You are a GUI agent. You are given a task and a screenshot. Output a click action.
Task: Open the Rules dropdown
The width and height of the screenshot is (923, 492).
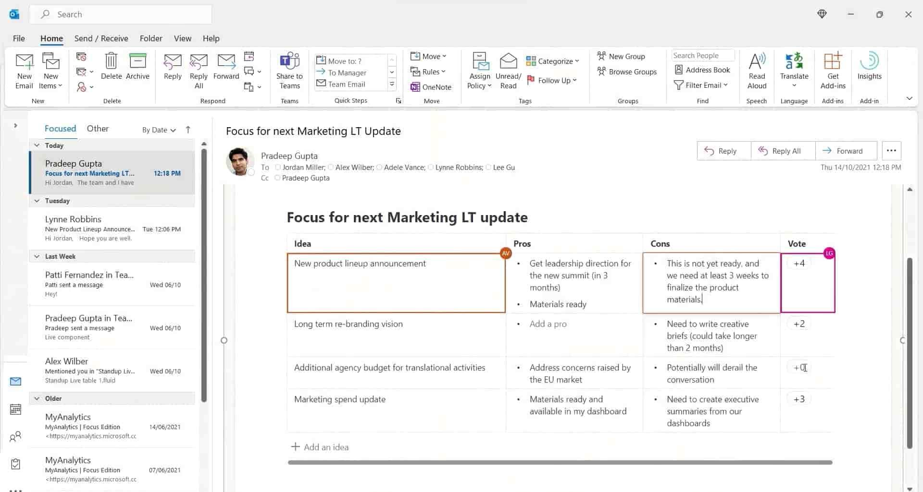(428, 72)
